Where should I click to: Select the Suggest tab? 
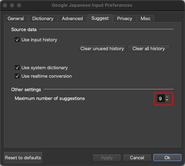tap(100, 18)
